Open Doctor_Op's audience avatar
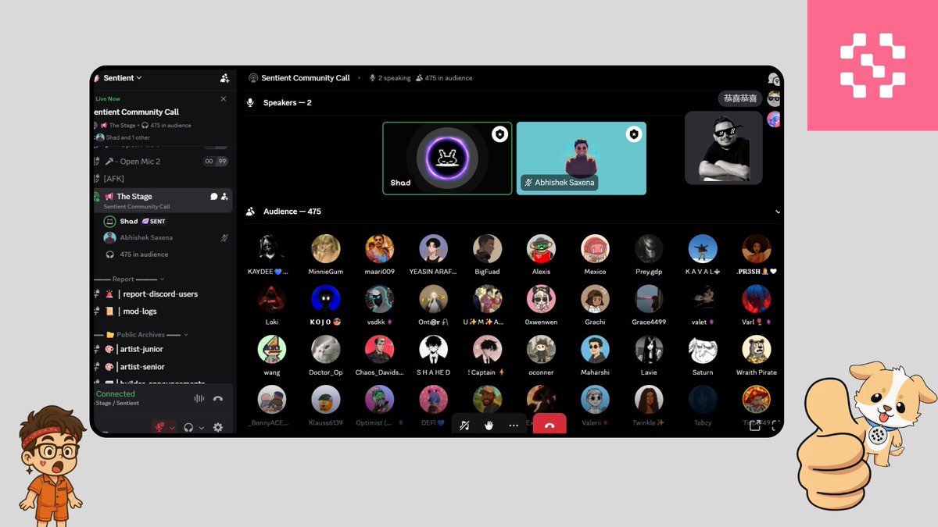938x527 pixels. point(326,350)
